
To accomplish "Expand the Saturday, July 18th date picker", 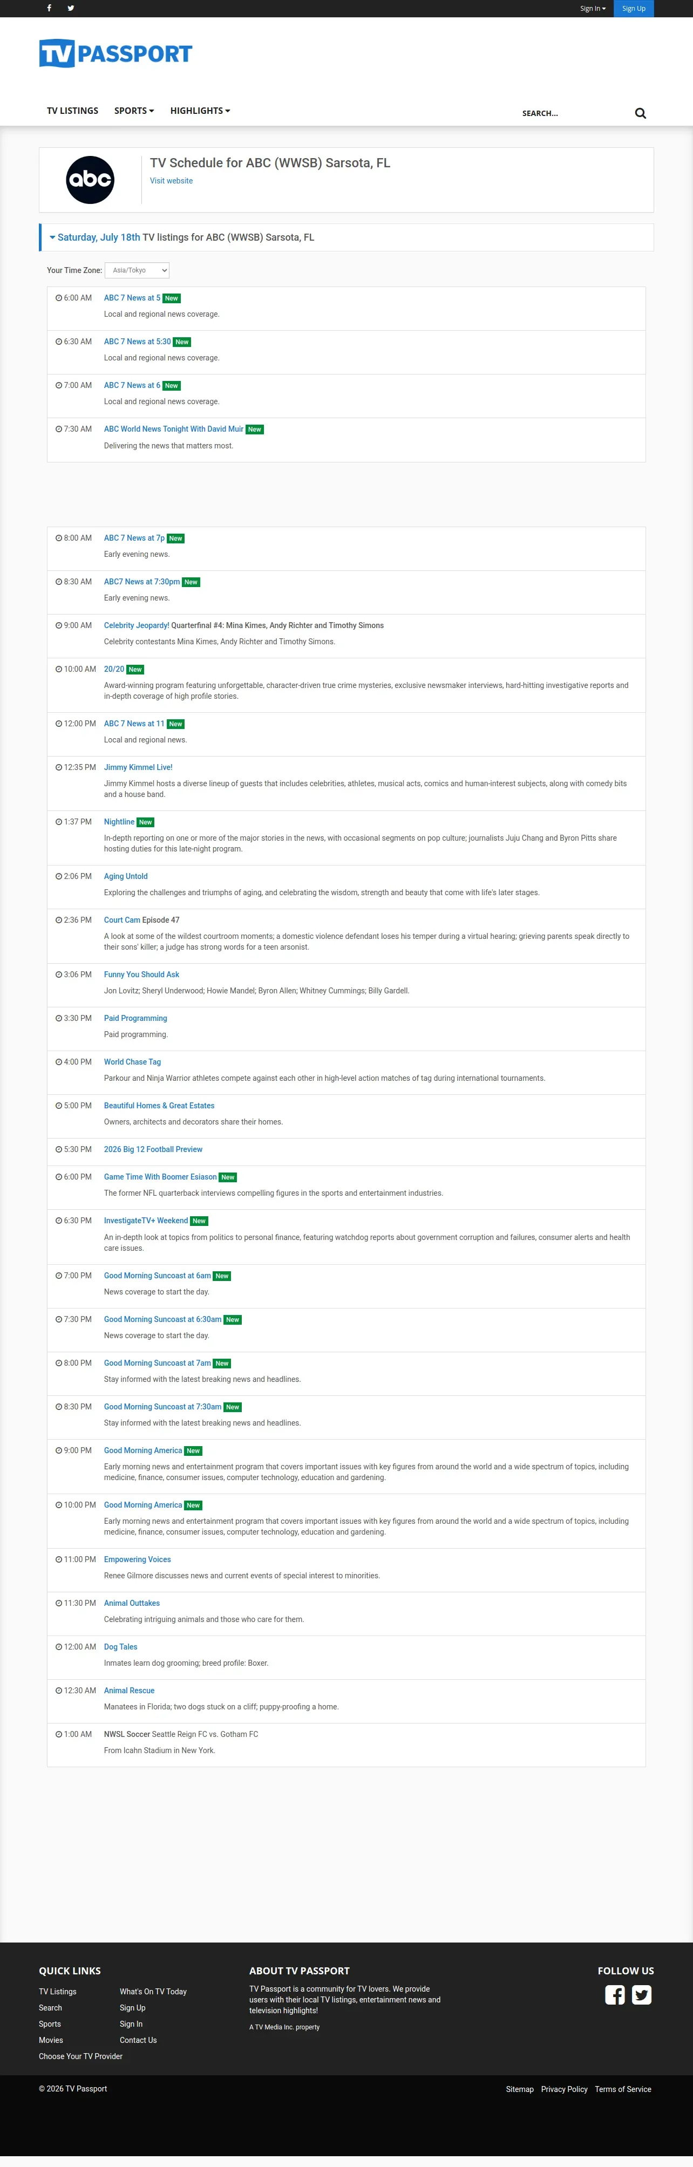I will 95,237.
